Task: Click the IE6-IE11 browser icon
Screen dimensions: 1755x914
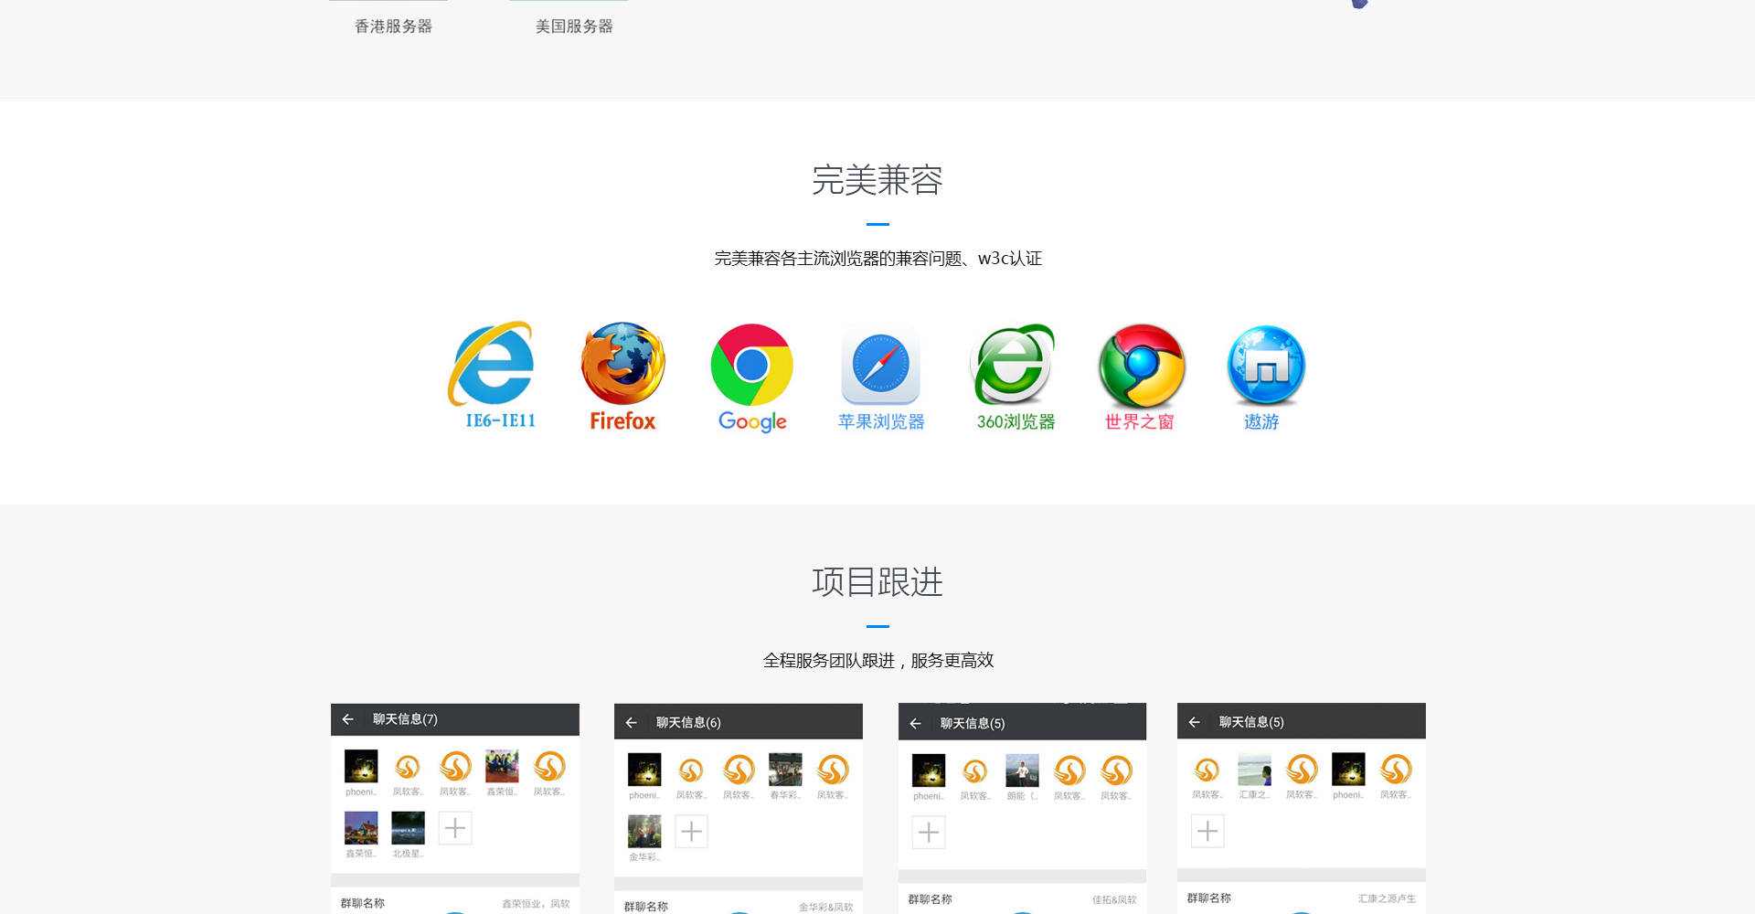Action: 494,366
